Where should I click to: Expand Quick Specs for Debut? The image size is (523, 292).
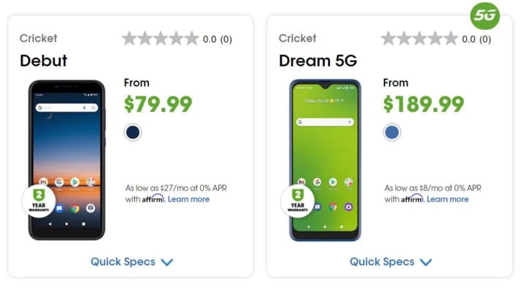tap(132, 261)
